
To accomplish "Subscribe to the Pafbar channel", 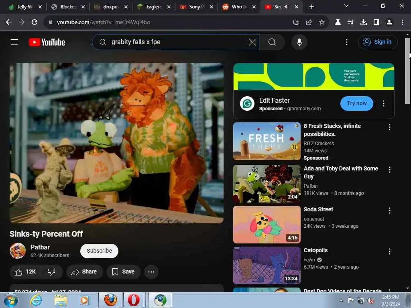I will [99, 251].
